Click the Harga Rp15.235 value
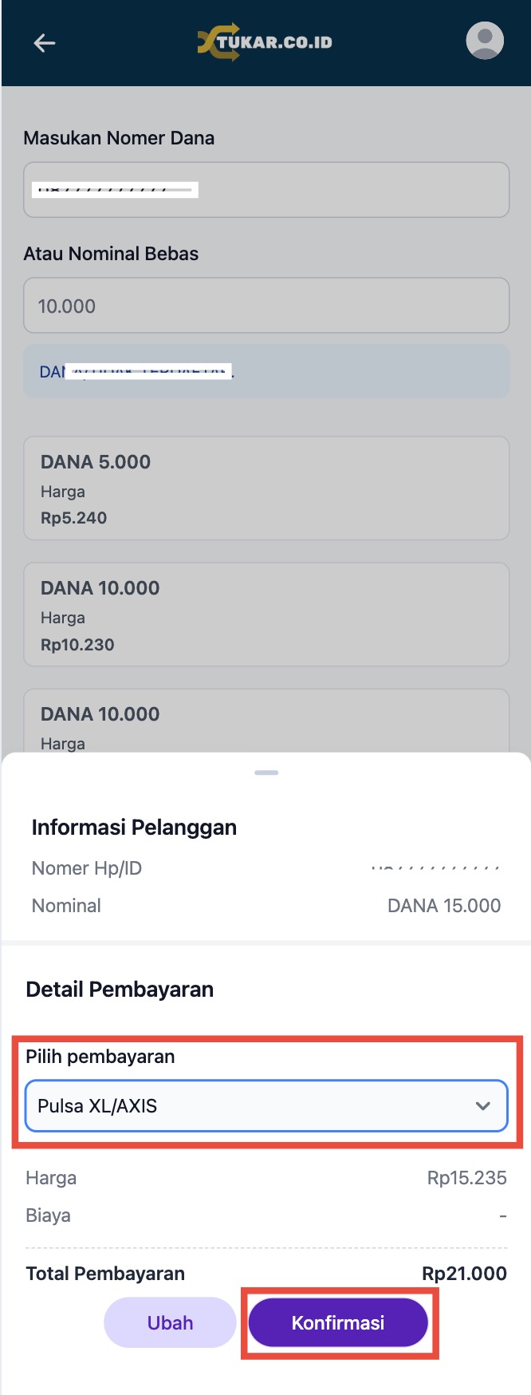This screenshot has height=1395, width=531. [x=466, y=1178]
